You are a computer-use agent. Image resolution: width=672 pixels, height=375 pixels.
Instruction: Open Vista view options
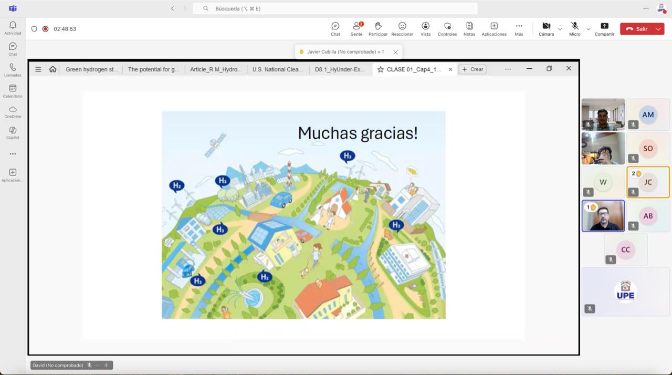pos(425,28)
